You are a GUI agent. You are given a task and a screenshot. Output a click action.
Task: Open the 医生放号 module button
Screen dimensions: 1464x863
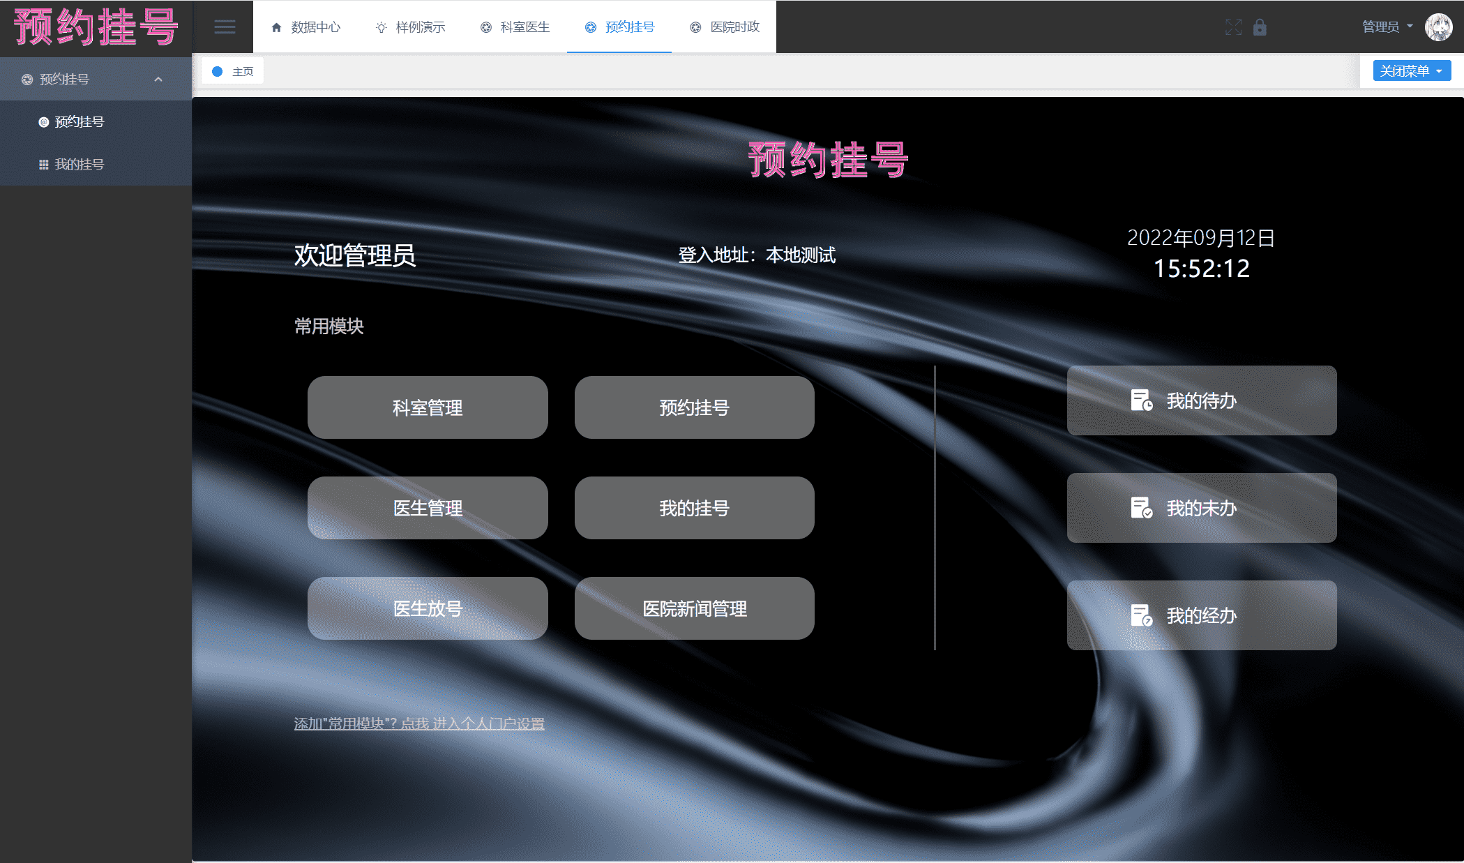[x=428, y=608]
